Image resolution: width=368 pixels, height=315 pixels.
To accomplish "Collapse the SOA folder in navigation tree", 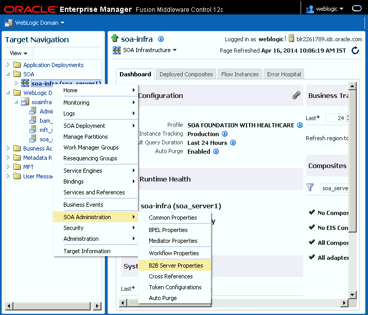I will [8, 74].
